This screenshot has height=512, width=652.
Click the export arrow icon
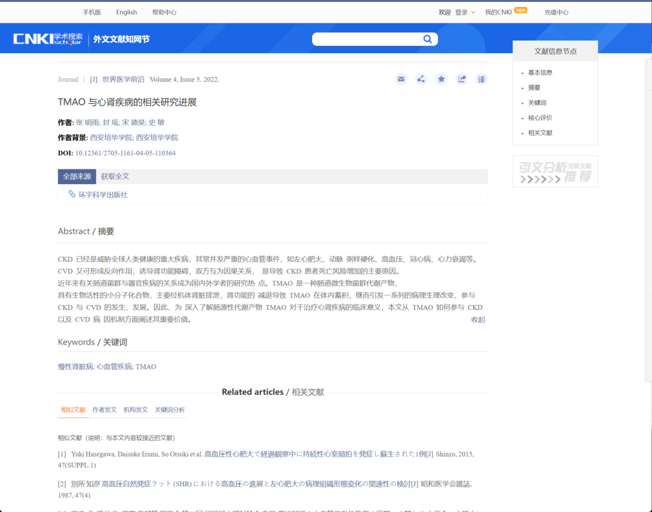click(462, 79)
